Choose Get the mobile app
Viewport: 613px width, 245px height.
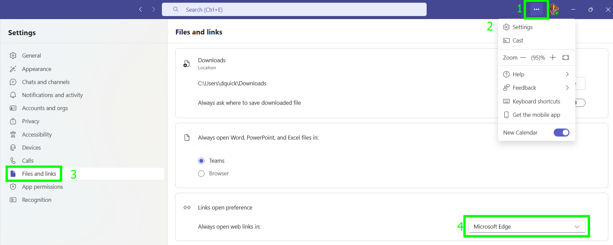536,115
